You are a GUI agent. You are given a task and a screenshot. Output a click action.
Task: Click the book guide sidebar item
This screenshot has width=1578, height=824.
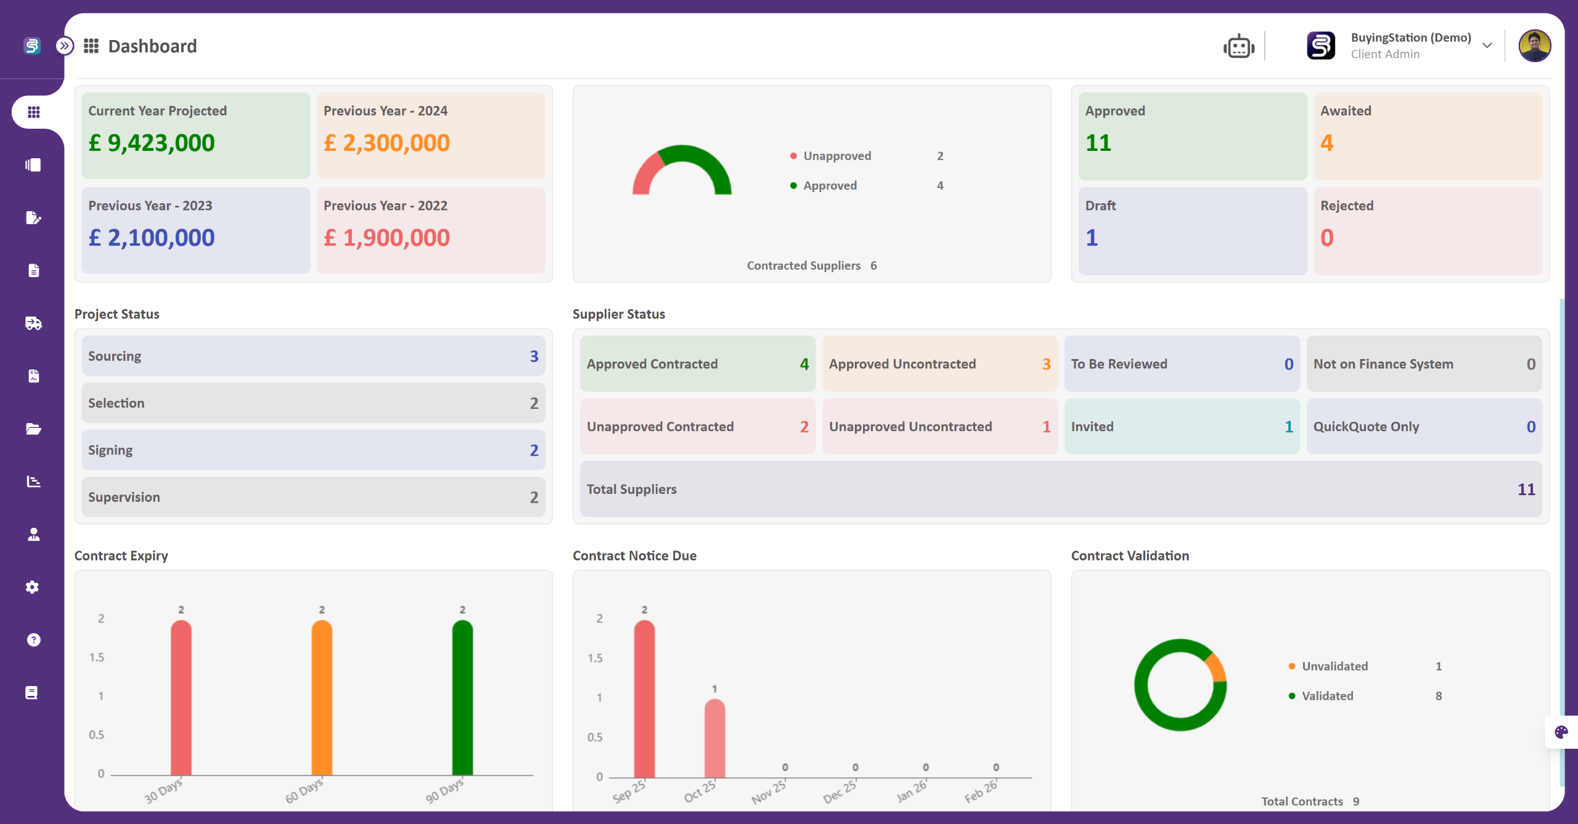(32, 693)
